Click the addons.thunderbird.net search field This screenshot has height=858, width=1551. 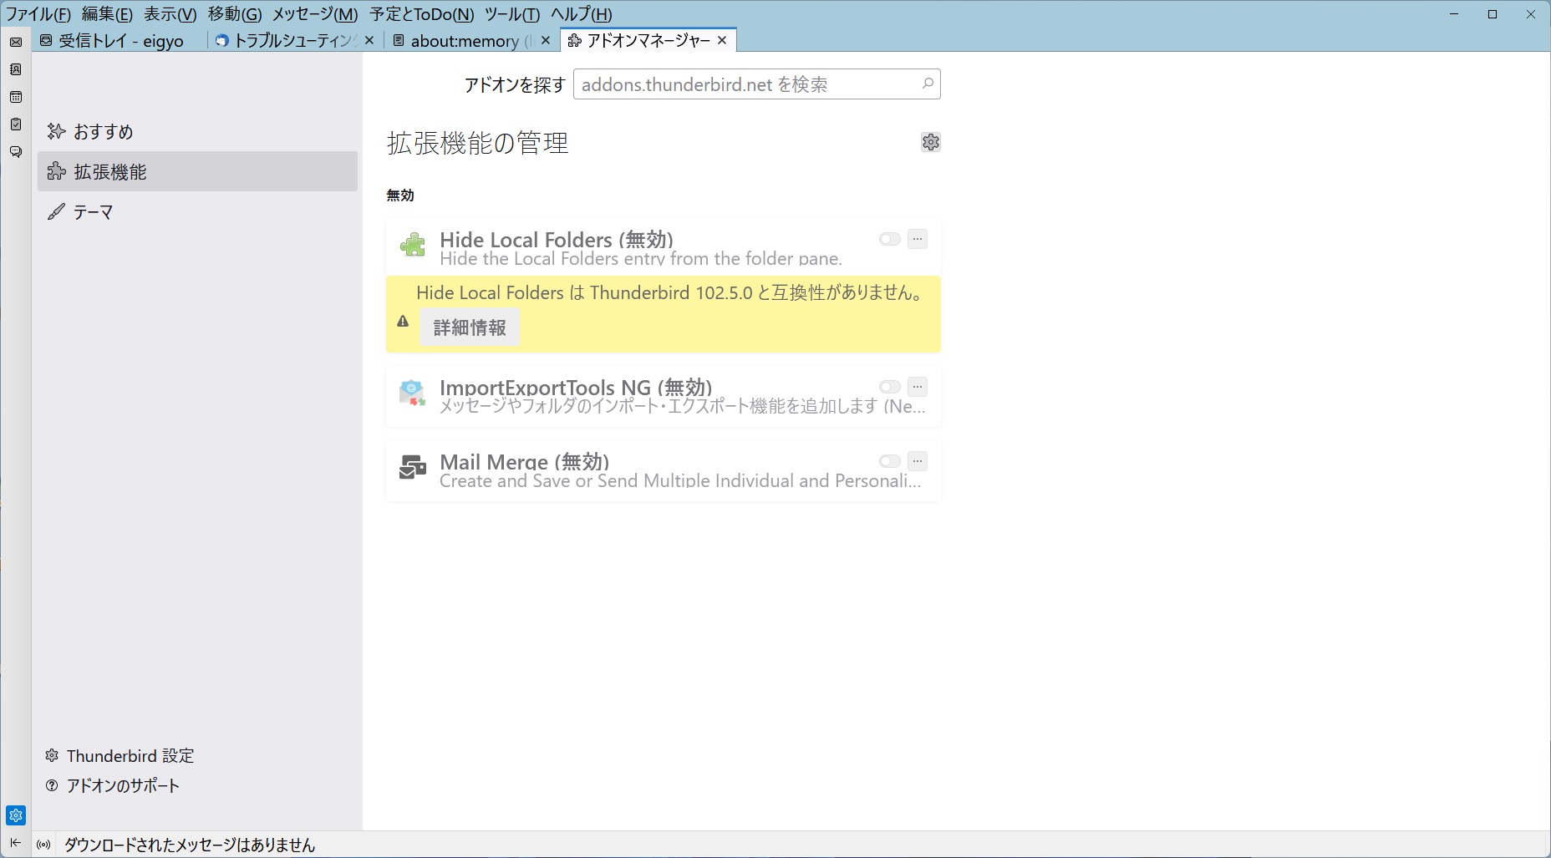(746, 84)
